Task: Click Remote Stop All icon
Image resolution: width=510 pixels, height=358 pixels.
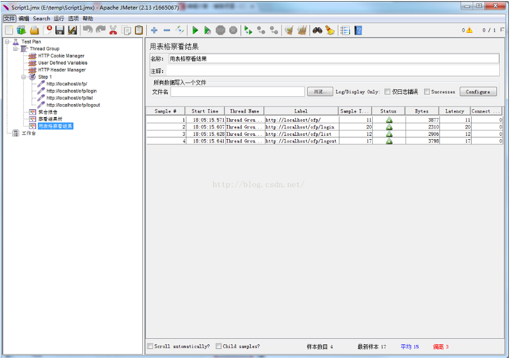Action: tap(261, 31)
